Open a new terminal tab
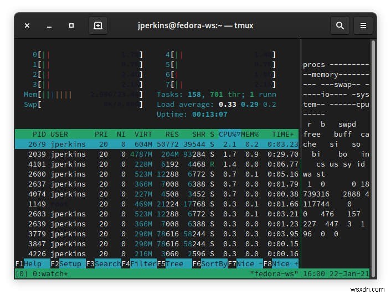Screen dimensions: 391x295 [x=98, y=25]
